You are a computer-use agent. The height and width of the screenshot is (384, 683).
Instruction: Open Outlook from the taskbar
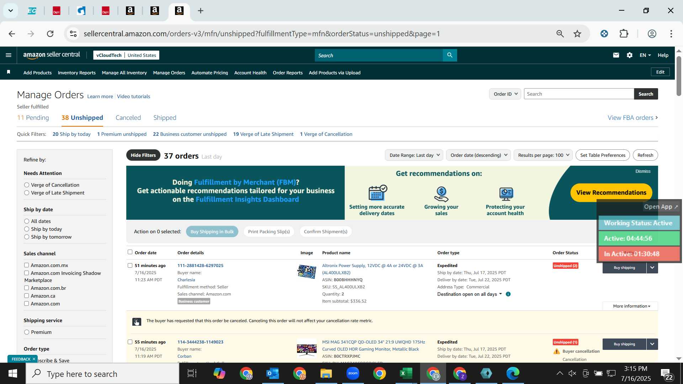click(x=273, y=373)
